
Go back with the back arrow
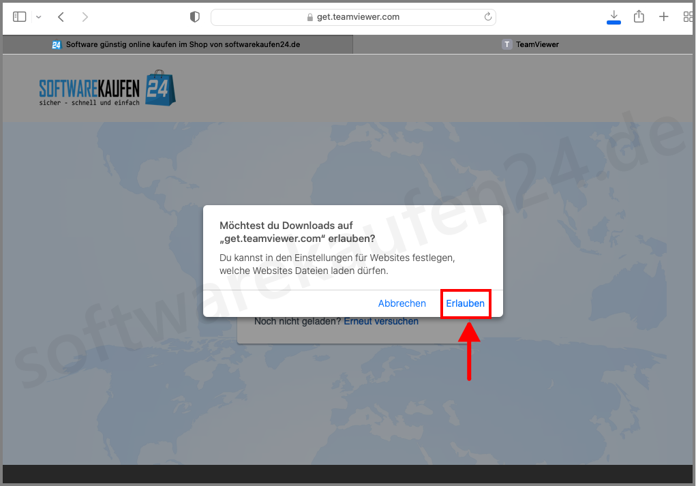(61, 17)
